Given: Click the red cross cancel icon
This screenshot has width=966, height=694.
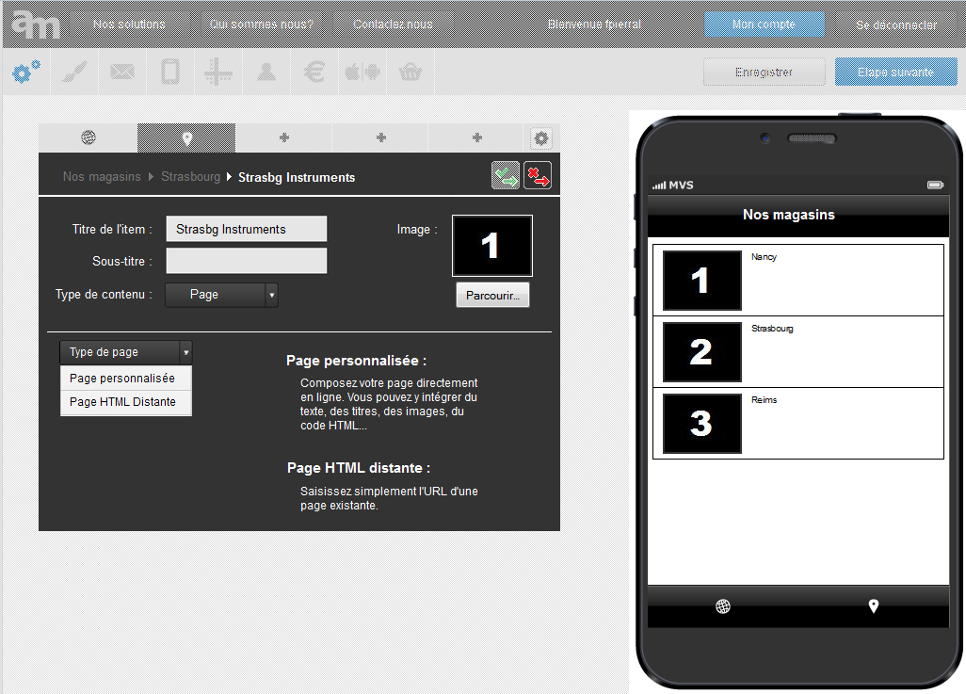Looking at the screenshot, I should pyautogui.click(x=538, y=175).
